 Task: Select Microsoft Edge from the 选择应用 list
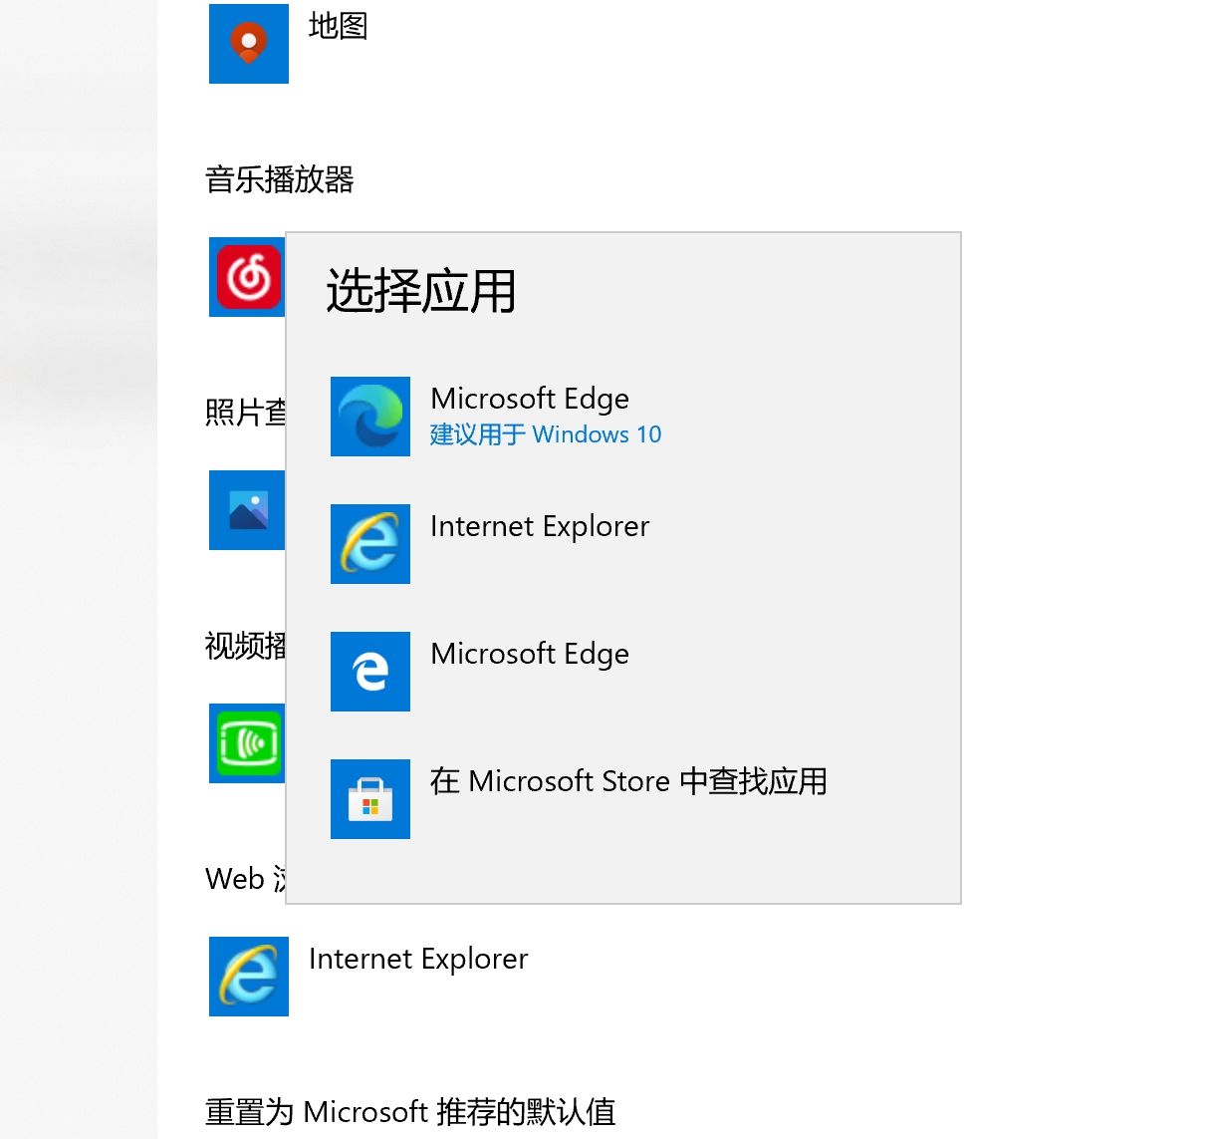pos(529,399)
